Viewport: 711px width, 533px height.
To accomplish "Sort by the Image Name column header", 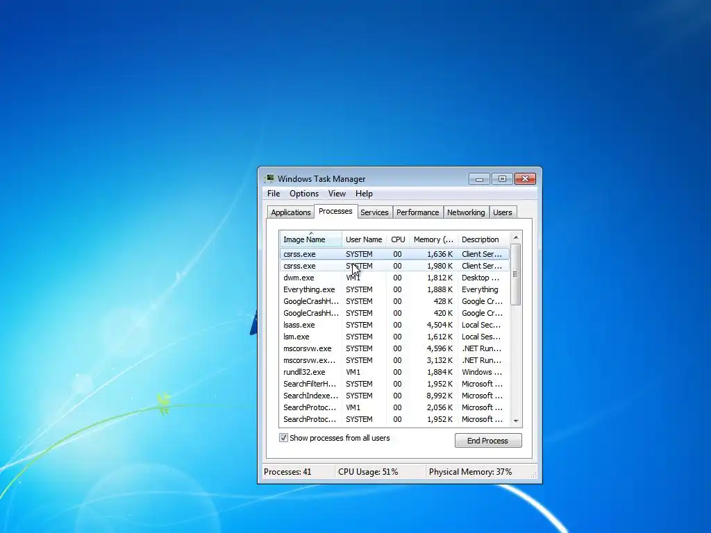I will [x=310, y=239].
